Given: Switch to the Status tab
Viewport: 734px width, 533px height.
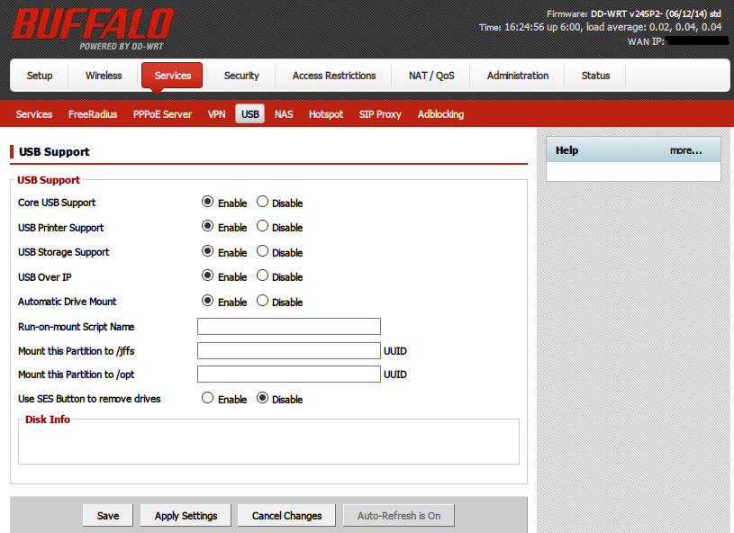Looking at the screenshot, I should click(x=595, y=76).
